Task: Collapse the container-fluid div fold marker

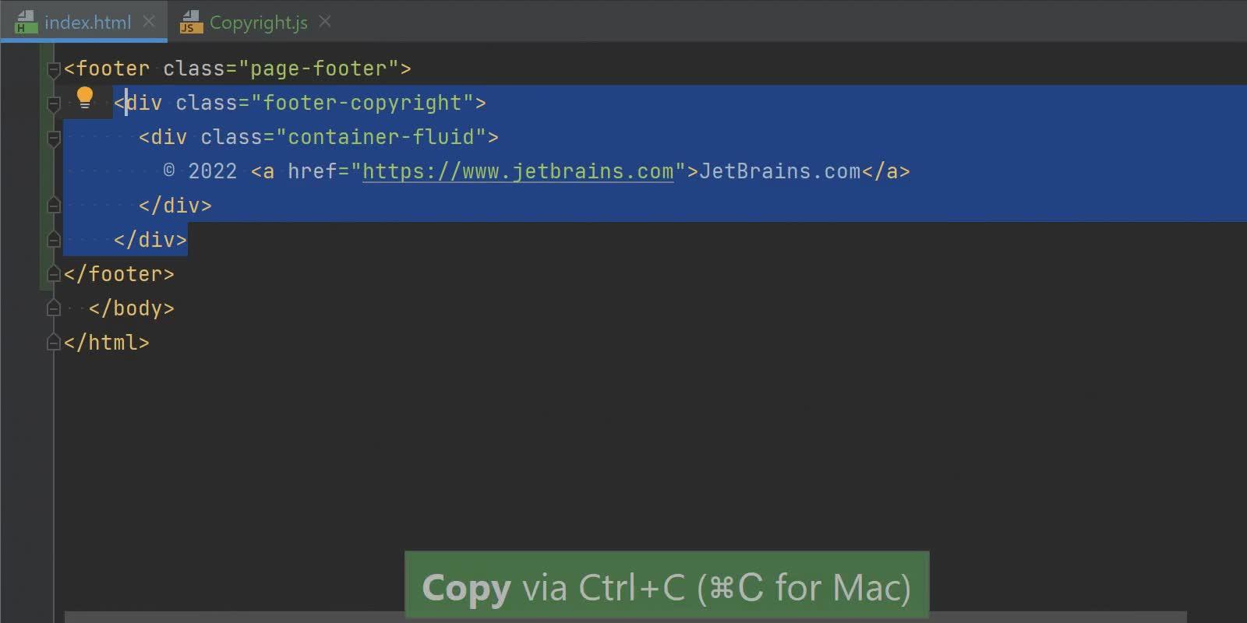Action: 53,138
